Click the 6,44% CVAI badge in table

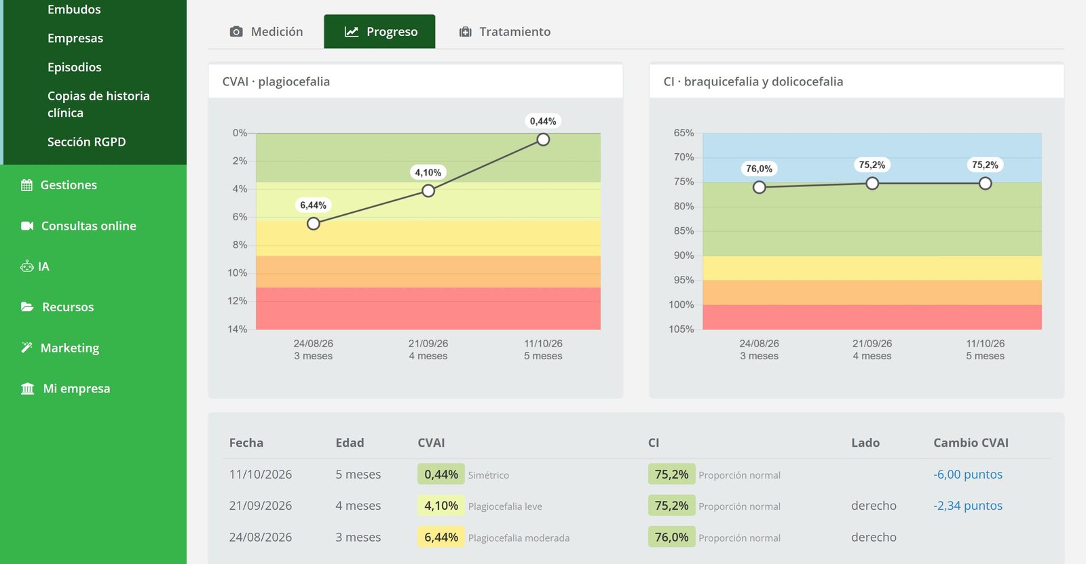[x=441, y=538]
